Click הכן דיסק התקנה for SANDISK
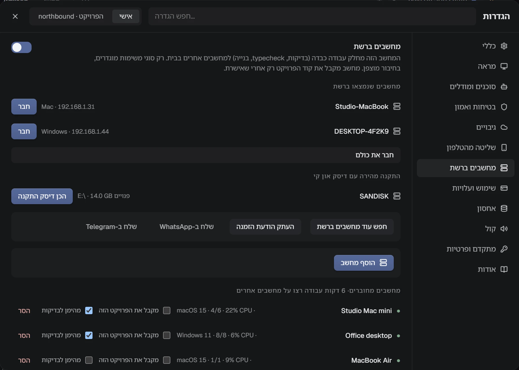Viewport: 519px width, 370px height. pos(42,196)
